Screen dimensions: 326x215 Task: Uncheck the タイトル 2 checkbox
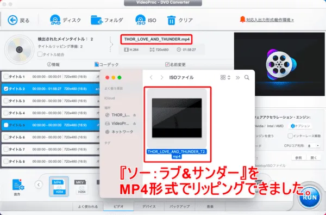pyautogui.click(x=6, y=89)
